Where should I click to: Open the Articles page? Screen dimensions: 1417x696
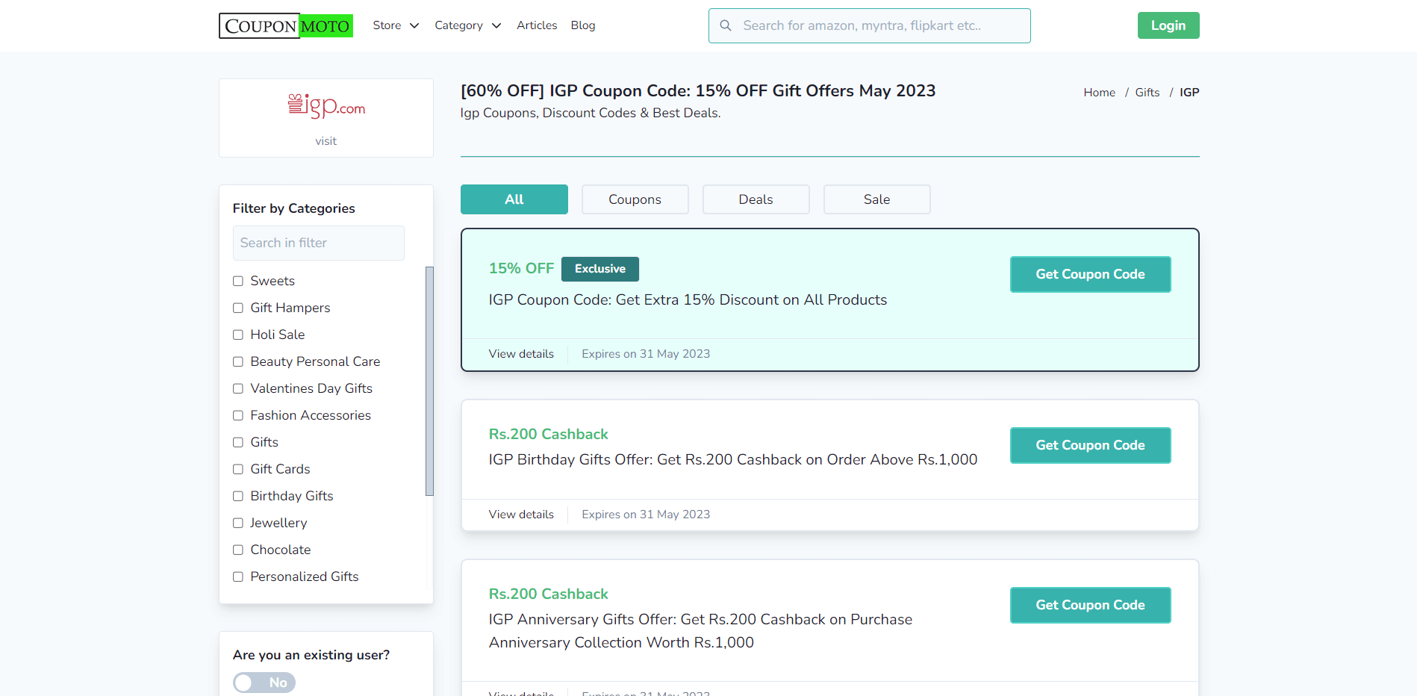[x=537, y=25]
